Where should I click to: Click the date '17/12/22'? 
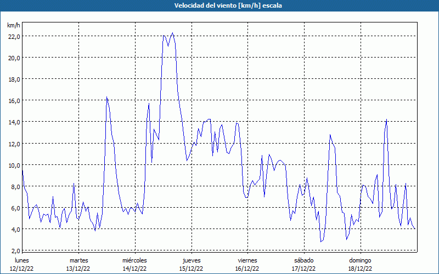[x=304, y=269]
